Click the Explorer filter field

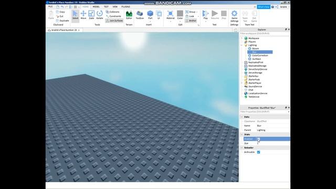coord(265,34)
